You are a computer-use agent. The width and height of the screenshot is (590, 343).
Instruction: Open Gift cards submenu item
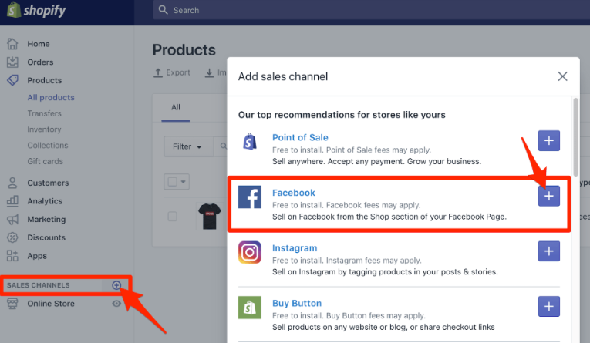[46, 161]
